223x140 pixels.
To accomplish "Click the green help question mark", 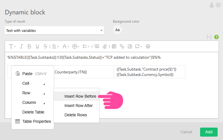I will tap(216, 37).
